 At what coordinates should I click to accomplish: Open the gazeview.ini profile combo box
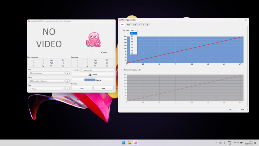[x=97, y=70]
